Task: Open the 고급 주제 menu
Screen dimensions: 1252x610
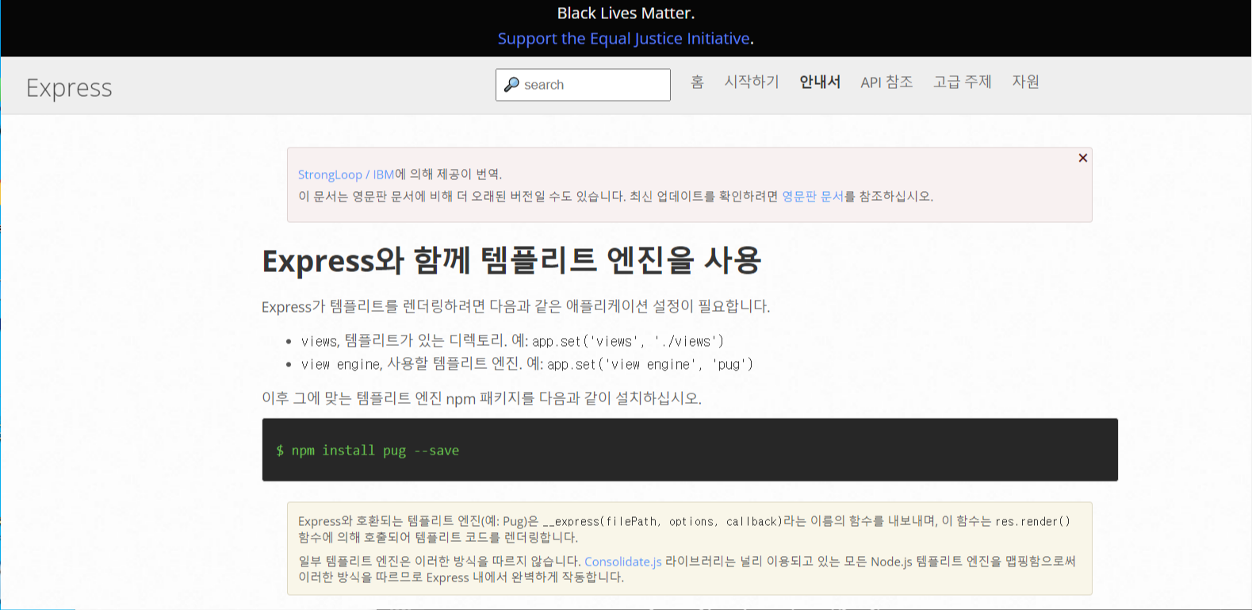Action: click(x=963, y=82)
